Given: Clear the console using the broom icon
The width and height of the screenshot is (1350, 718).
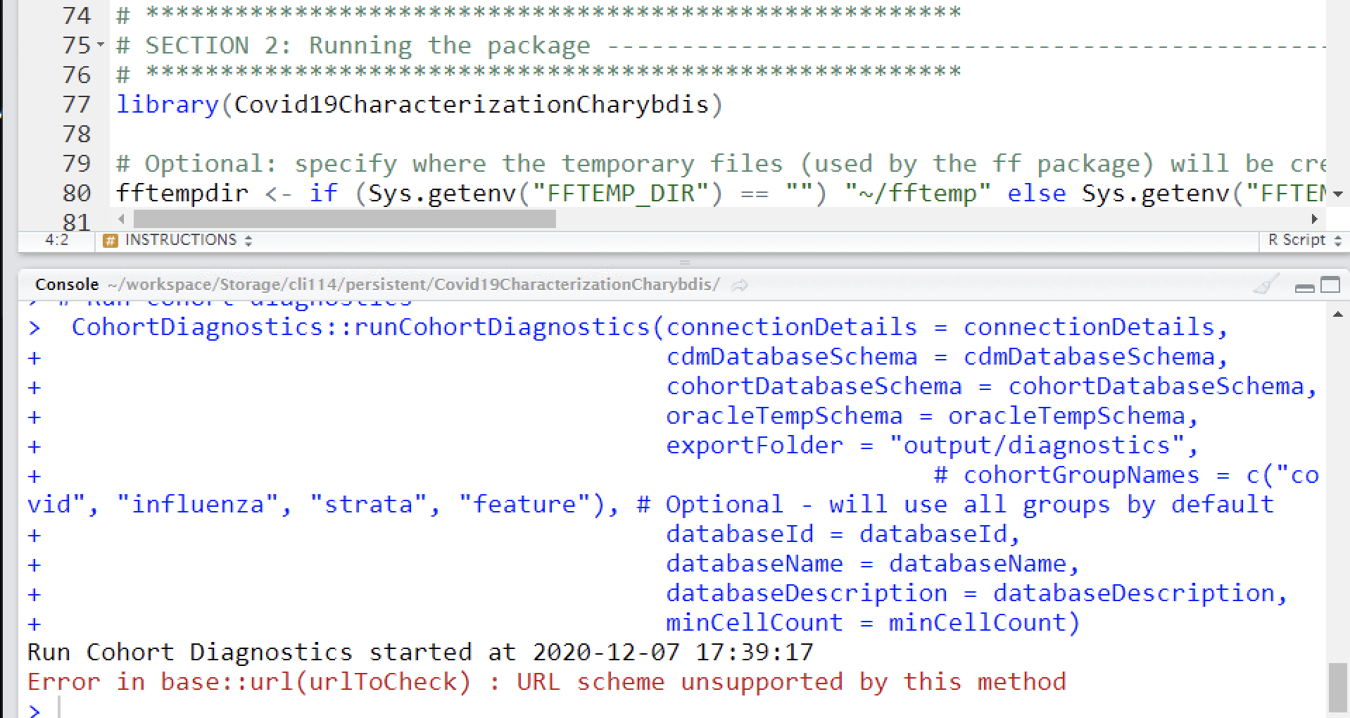Looking at the screenshot, I should pos(1267,286).
